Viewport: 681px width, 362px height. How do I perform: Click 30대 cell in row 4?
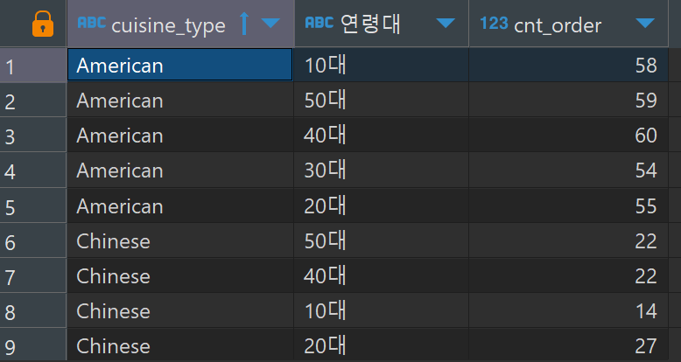point(382,171)
